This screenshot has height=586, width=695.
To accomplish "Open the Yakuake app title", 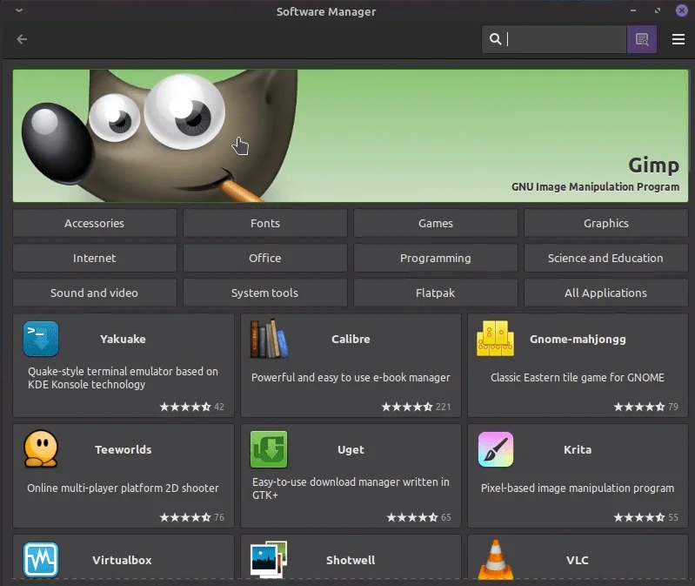I will click(x=123, y=340).
